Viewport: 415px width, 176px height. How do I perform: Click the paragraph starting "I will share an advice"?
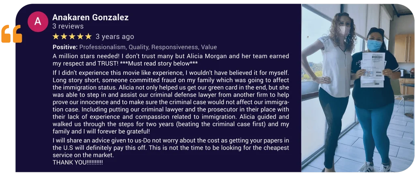point(171,148)
